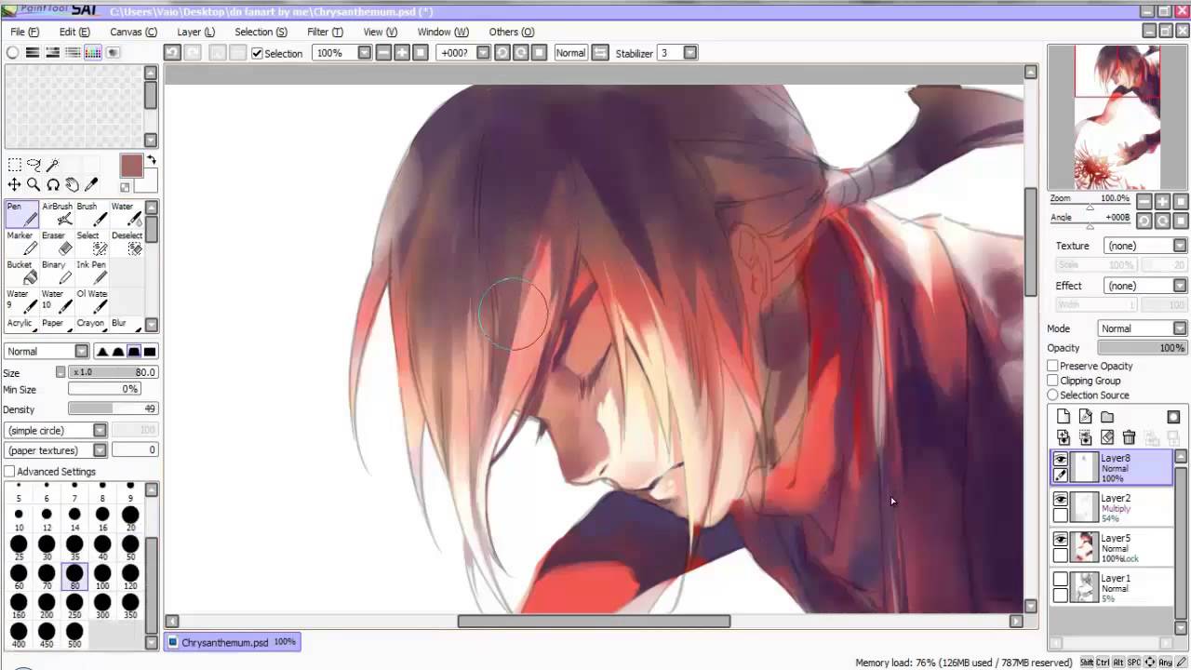Select the AirBrush tool

tap(57, 214)
